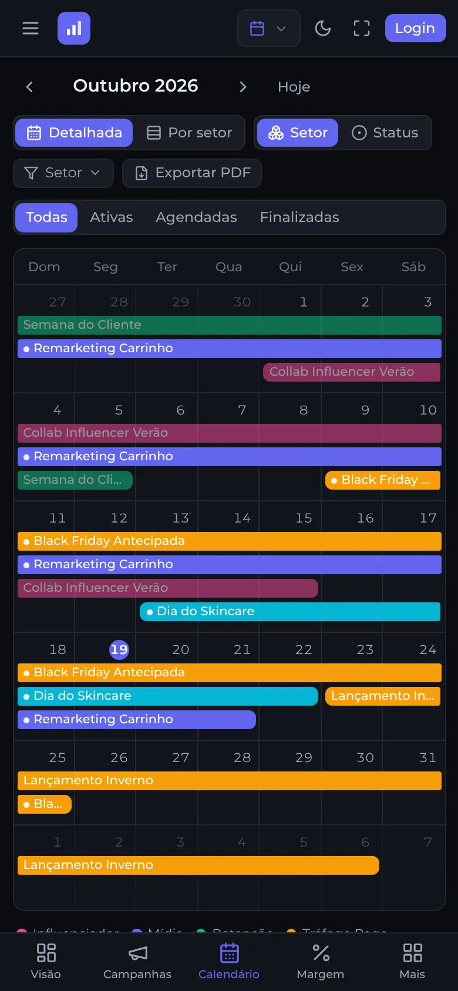Select the Todas tab
458x991 pixels.
(x=46, y=217)
